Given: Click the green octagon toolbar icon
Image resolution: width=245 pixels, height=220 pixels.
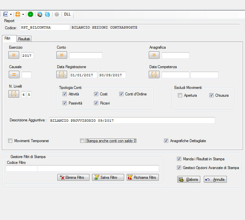Looking at the screenshot, I should 30,14.
